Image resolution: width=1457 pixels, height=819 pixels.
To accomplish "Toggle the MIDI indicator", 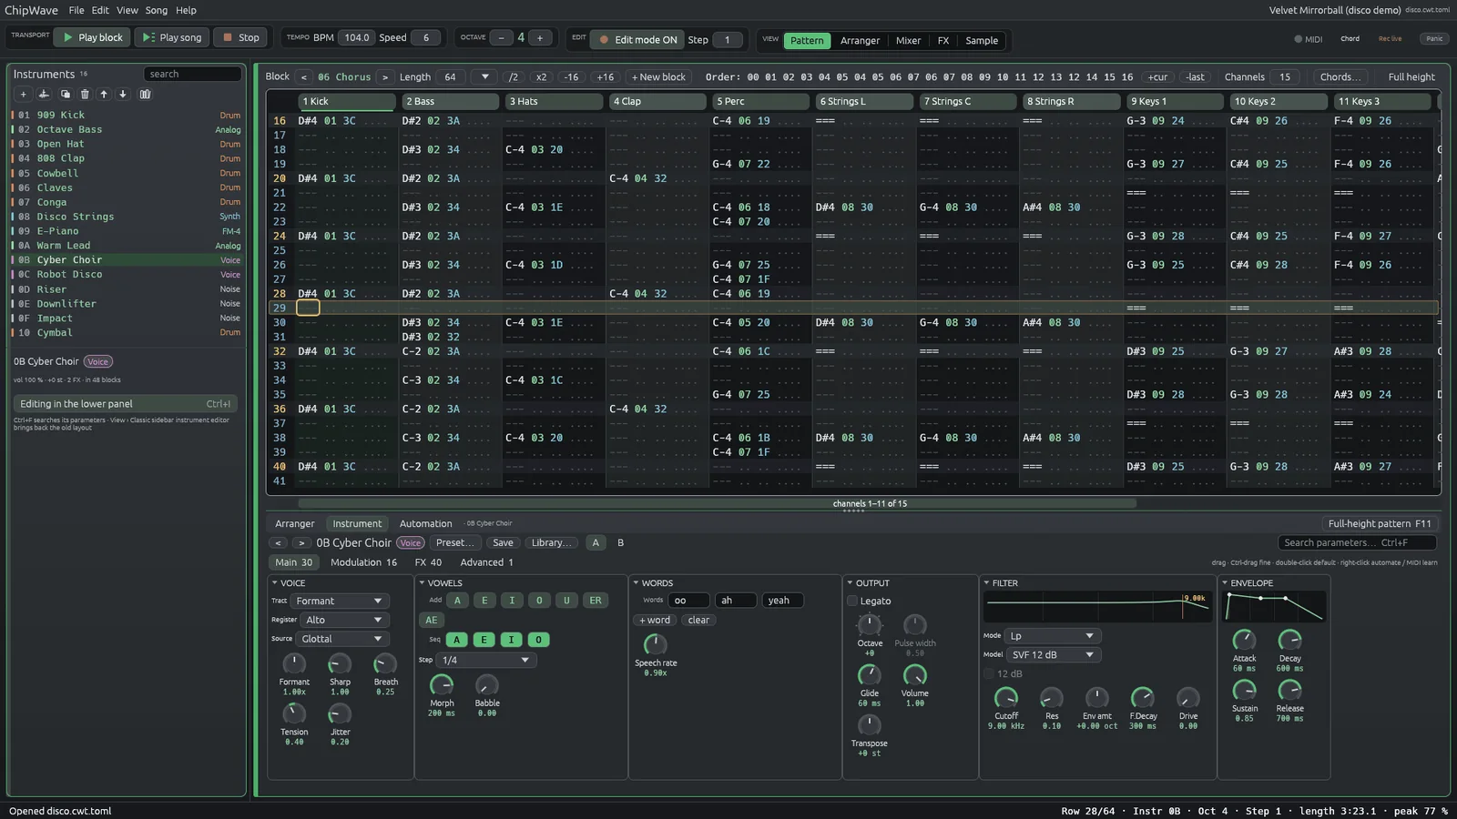I will 1308,39.
